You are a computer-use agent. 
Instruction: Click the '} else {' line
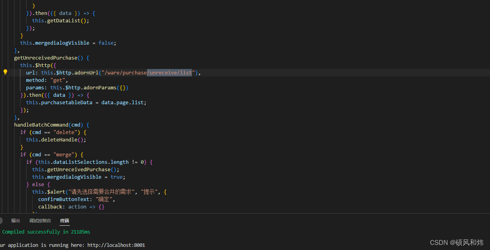(38, 185)
